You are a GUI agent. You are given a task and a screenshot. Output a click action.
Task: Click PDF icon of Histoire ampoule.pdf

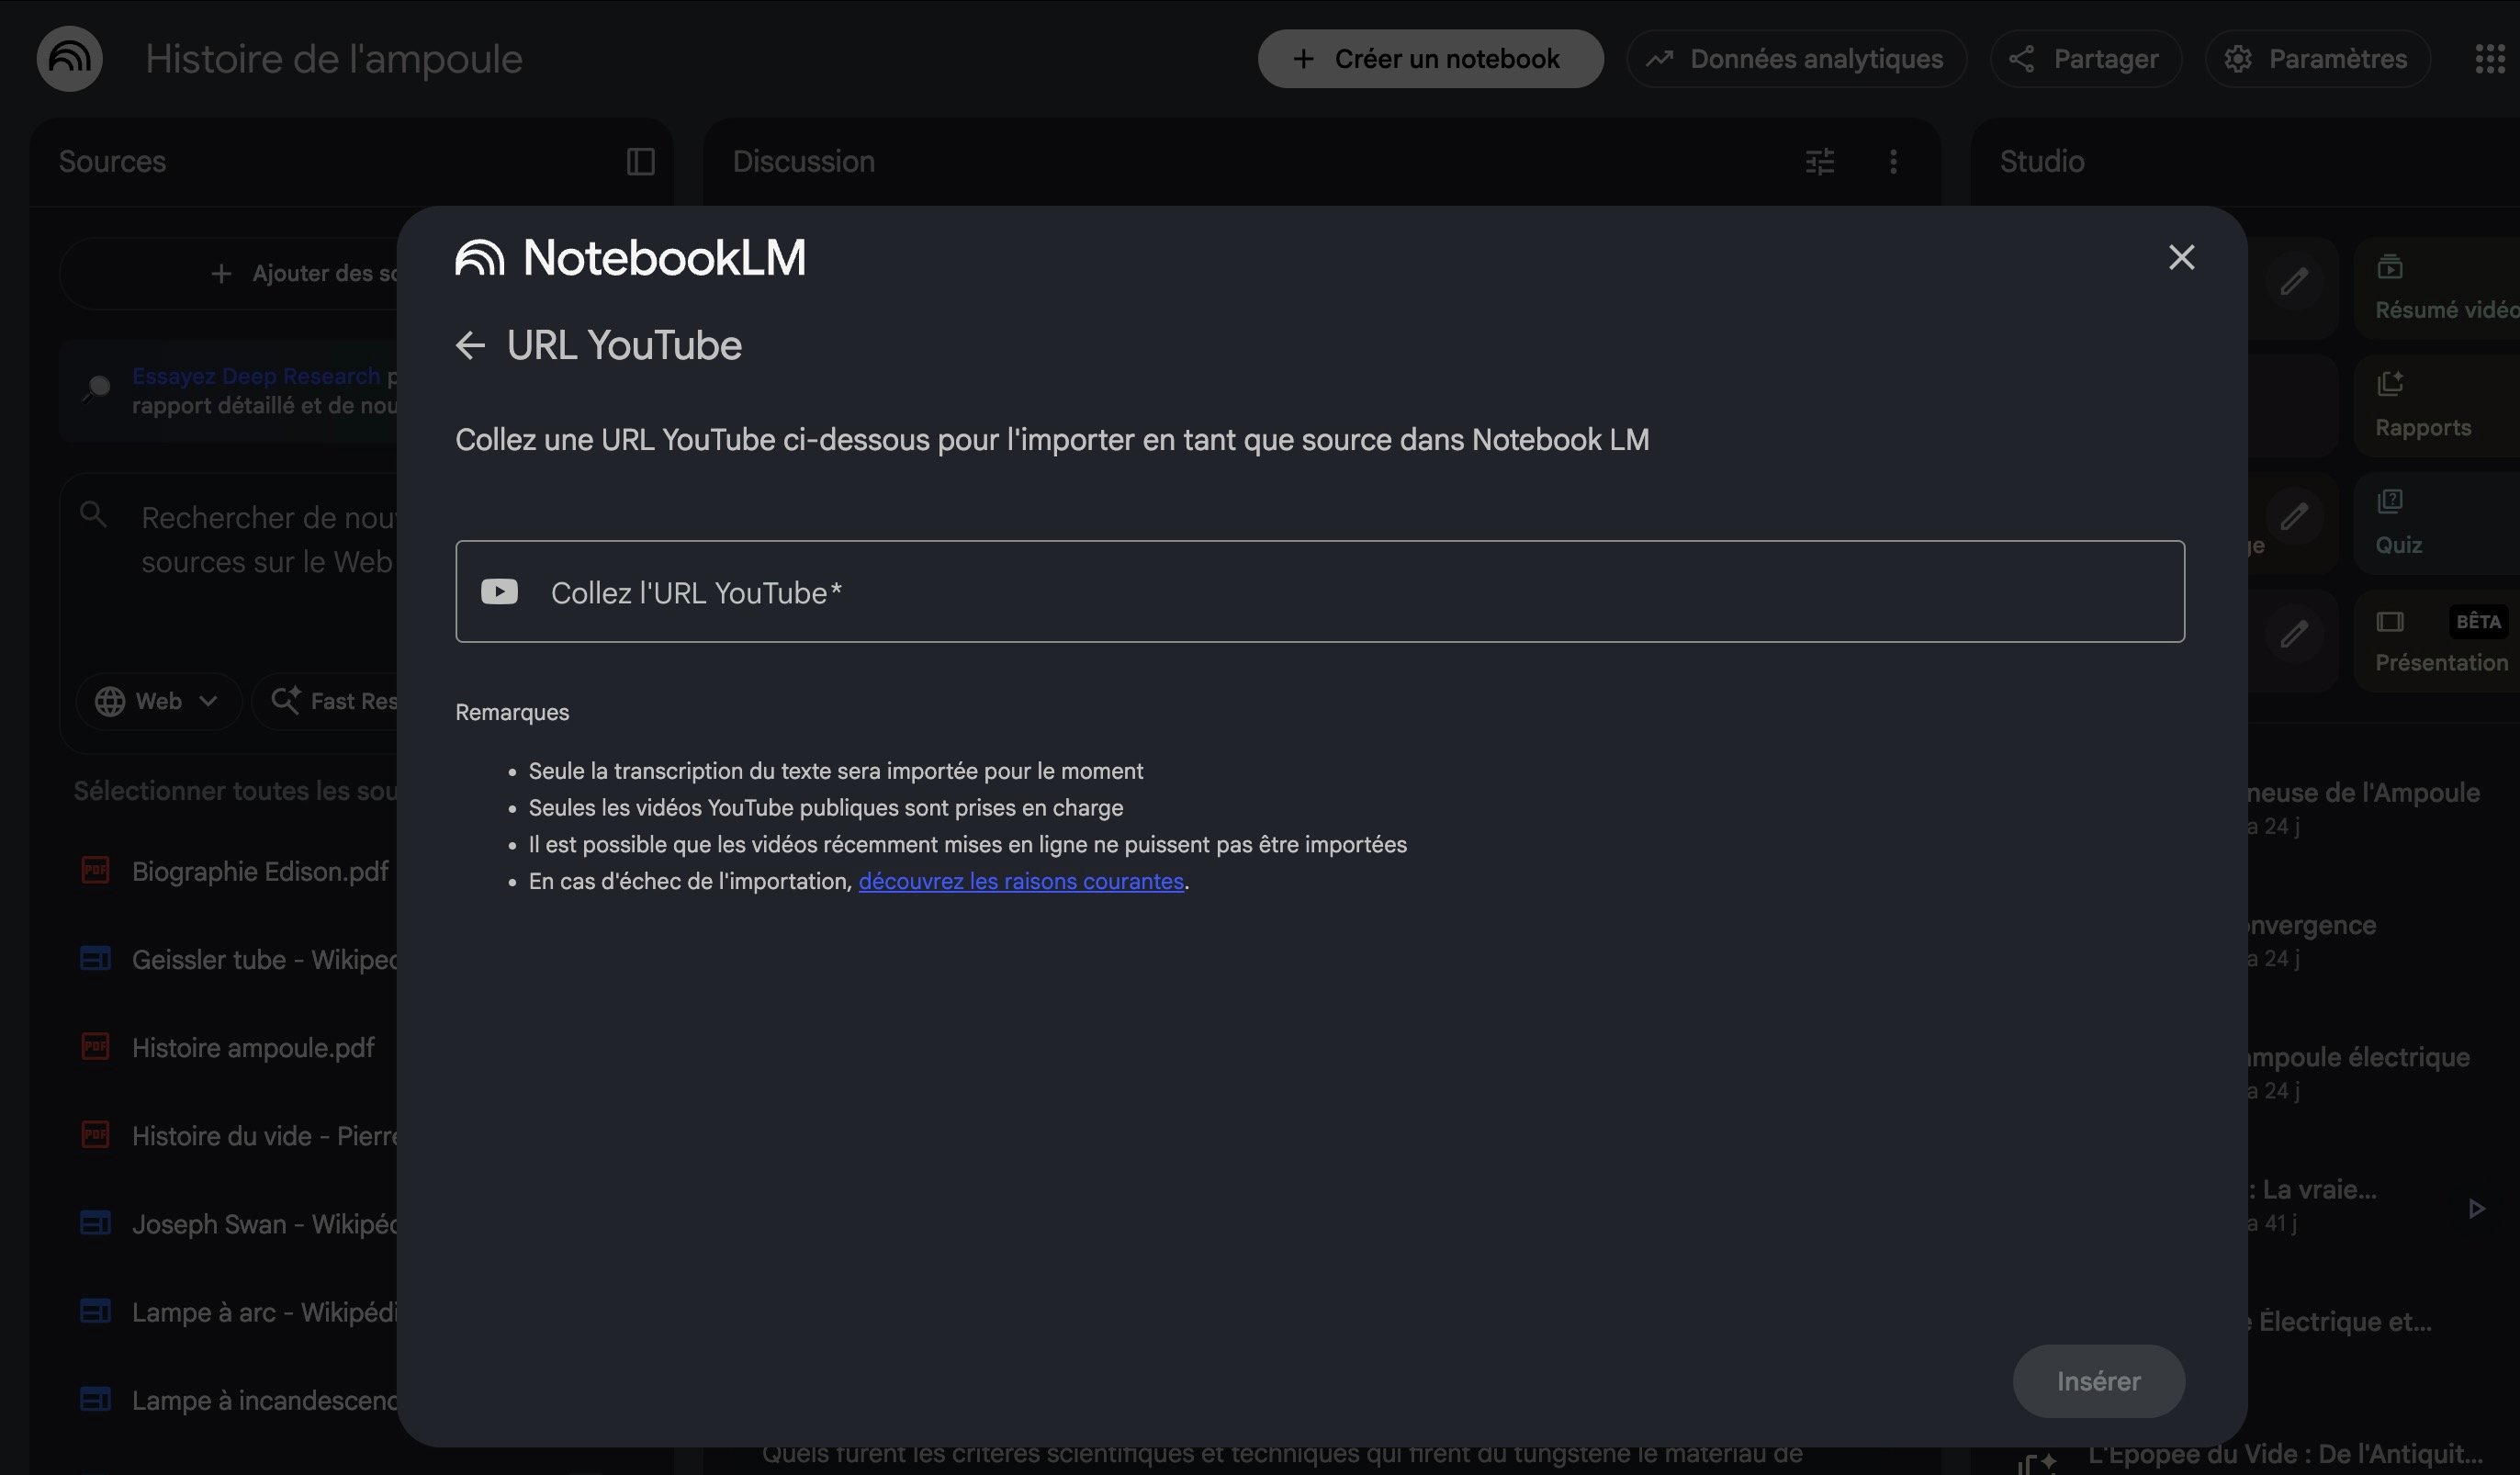95,1046
